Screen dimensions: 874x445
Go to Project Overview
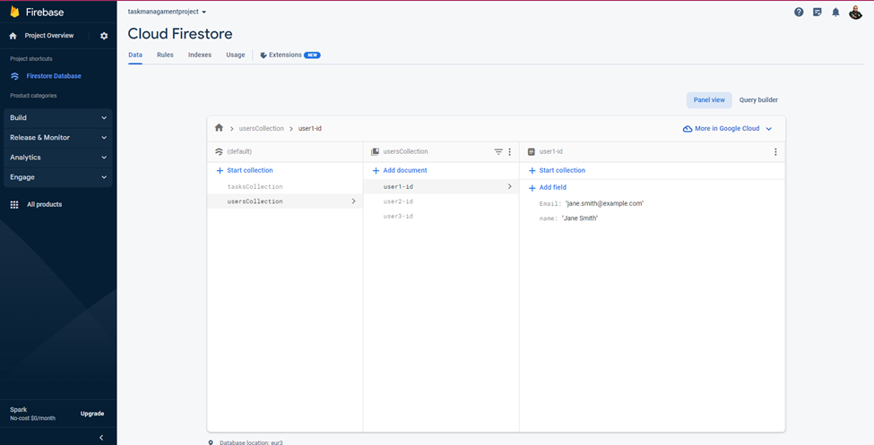49,36
